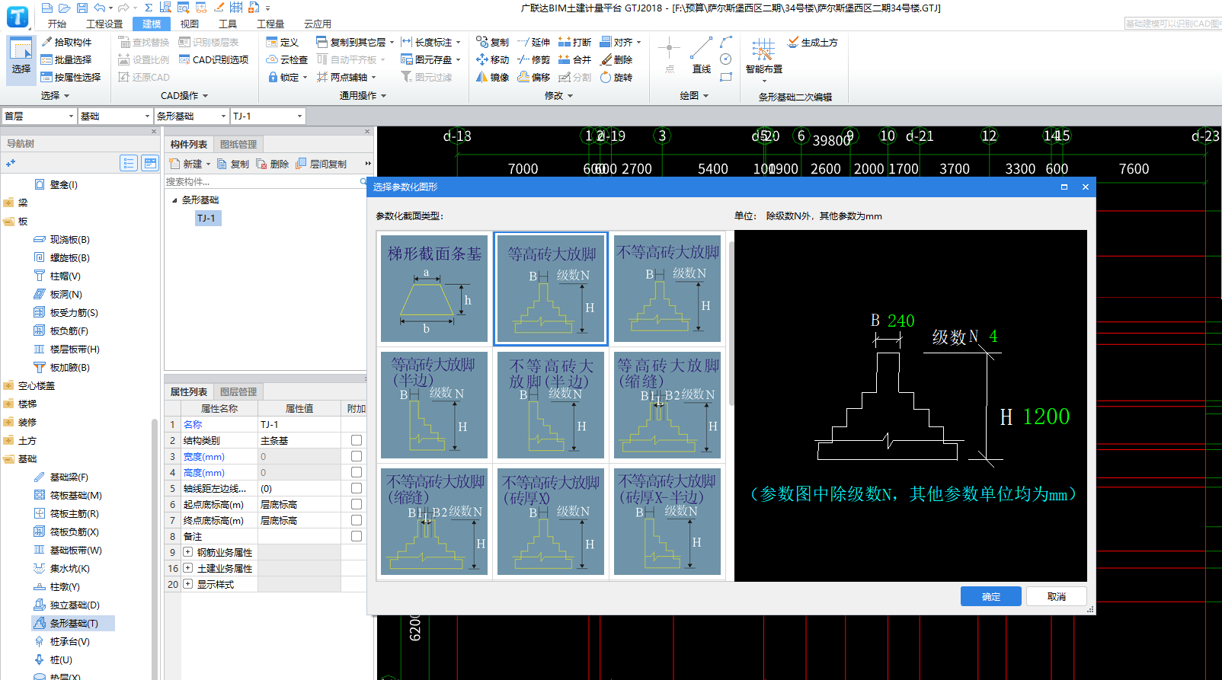Click 删除 delete in the modify group
1222x680 pixels.
tap(616, 59)
